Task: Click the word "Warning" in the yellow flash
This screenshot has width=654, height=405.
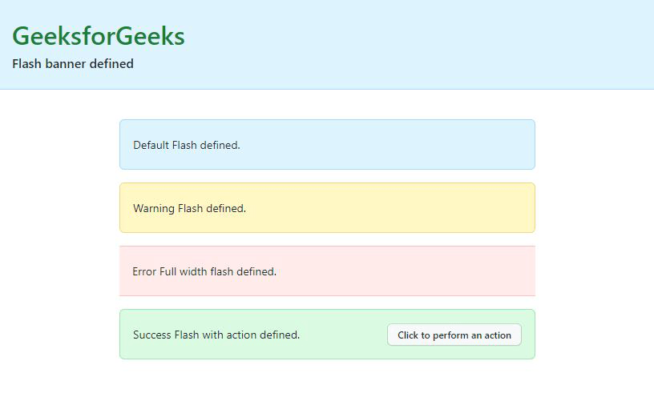Action: (x=154, y=208)
